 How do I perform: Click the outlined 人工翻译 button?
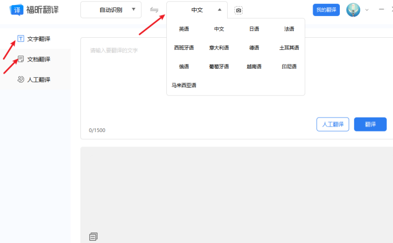pyautogui.click(x=333, y=124)
